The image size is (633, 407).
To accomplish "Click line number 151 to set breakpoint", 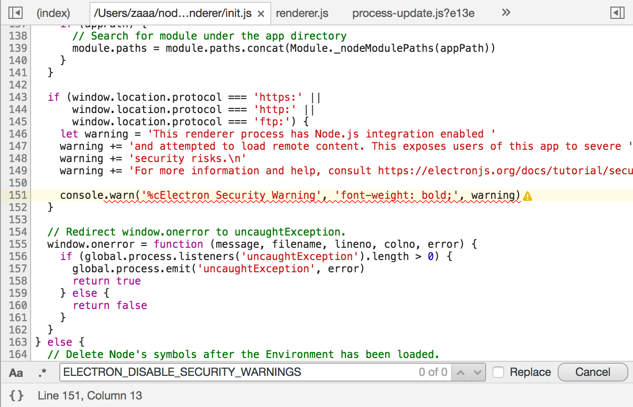I will click(17, 195).
